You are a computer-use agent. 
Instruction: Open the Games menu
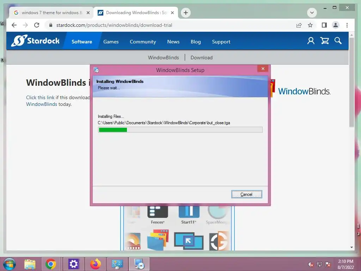point(111,42)
